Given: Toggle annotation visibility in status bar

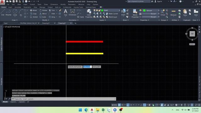Looking at the screenshot, I should pyautogui.click(x=162, y=105).
